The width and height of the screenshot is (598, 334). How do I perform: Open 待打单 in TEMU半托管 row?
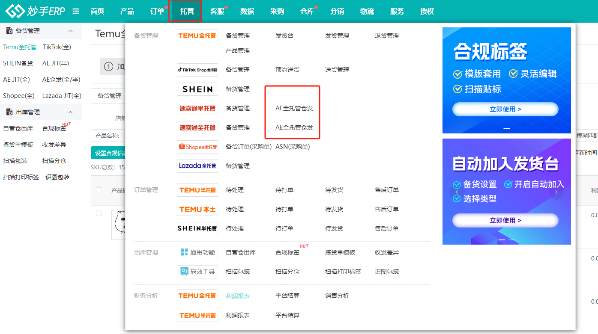click(x=284, y=190)
